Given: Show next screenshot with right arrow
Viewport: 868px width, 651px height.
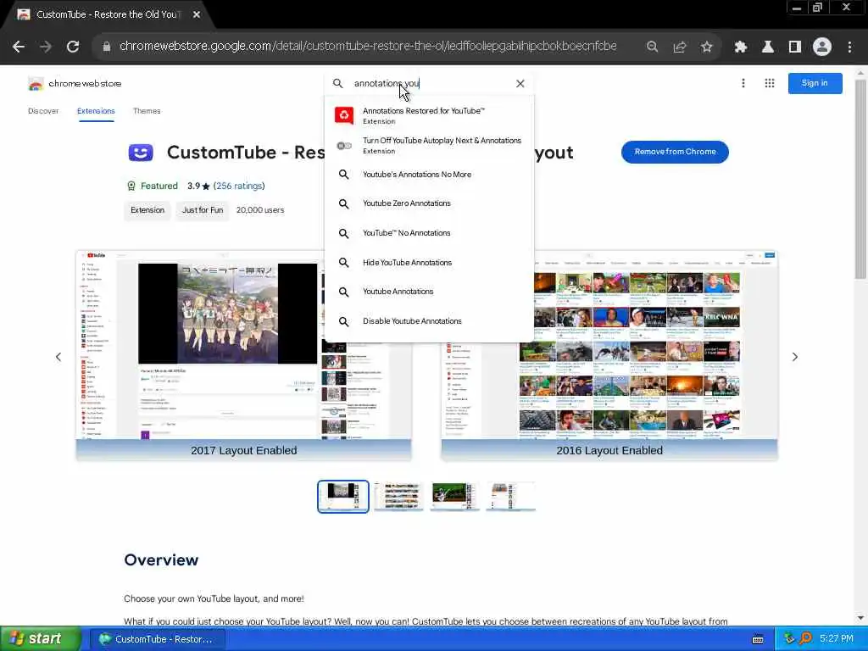Looking at the screenshot, I should click(x=795, y=357).
